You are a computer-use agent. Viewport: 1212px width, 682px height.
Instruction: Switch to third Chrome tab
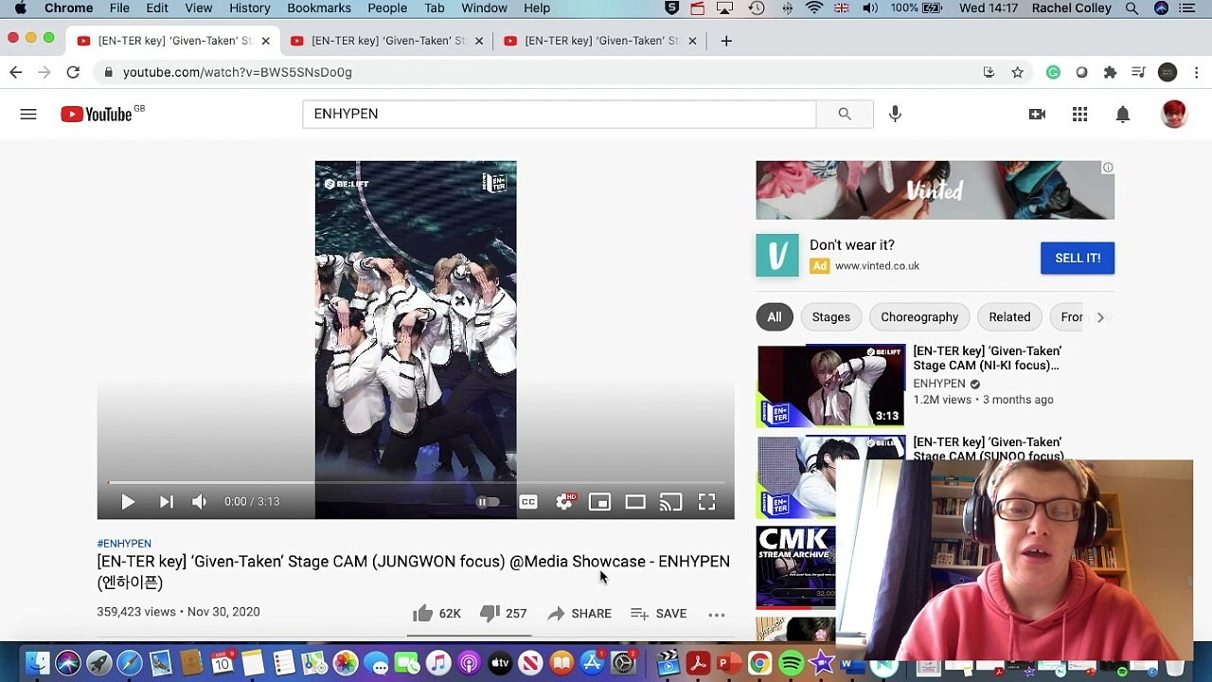(x=601, y=41)
